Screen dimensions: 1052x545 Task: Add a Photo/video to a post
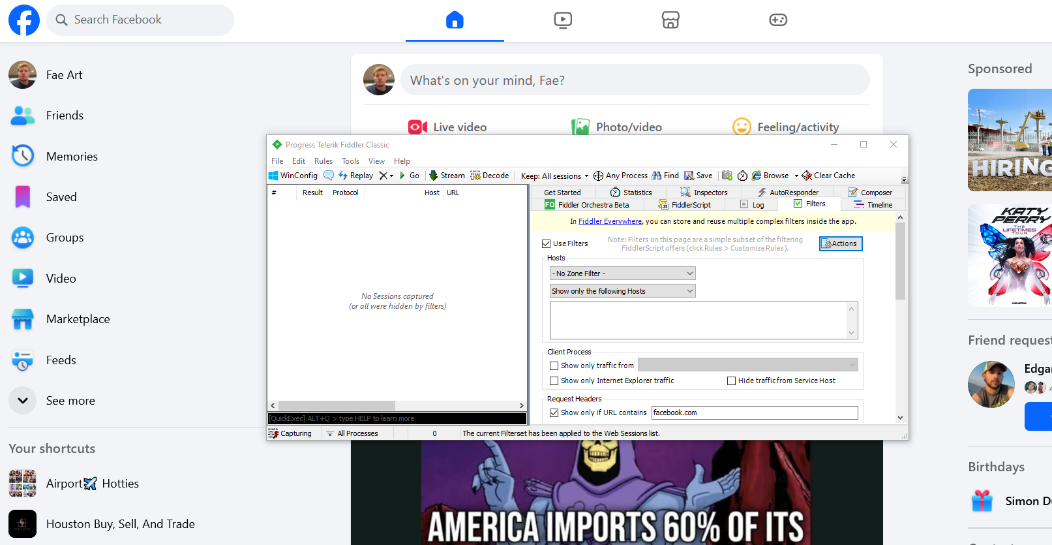point(616,127)
